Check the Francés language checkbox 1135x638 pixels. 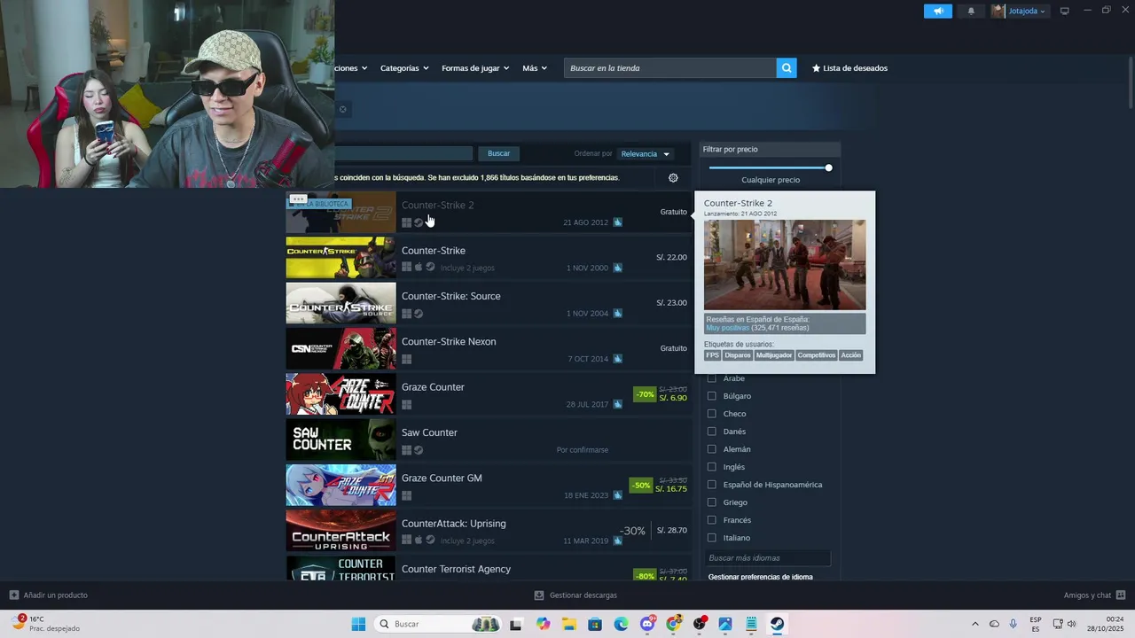711,520
